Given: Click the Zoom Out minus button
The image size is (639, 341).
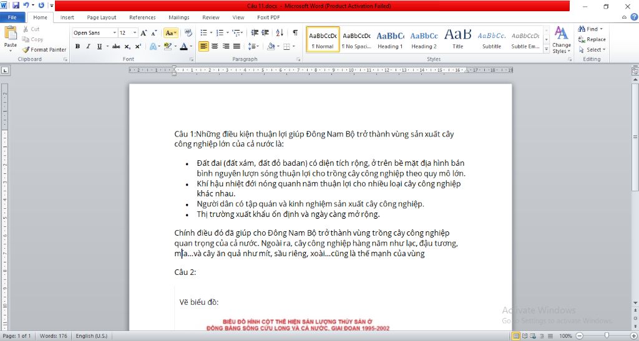Looking at the screenshot, I should [580, 336].
